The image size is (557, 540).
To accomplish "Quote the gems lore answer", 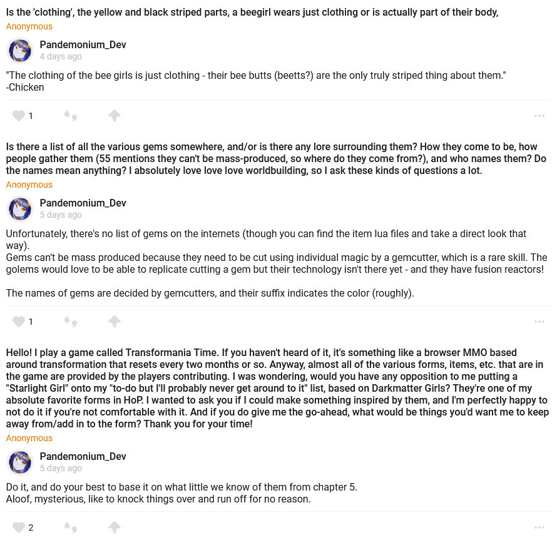I will coord(71,322).
